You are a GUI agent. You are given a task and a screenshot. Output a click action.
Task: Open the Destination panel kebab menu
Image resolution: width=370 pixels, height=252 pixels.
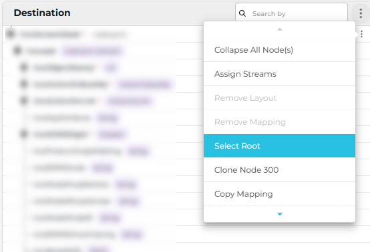361,13
